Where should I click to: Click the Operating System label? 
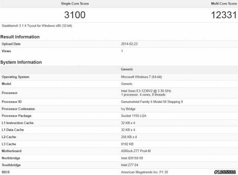click(x=15, y=77)
